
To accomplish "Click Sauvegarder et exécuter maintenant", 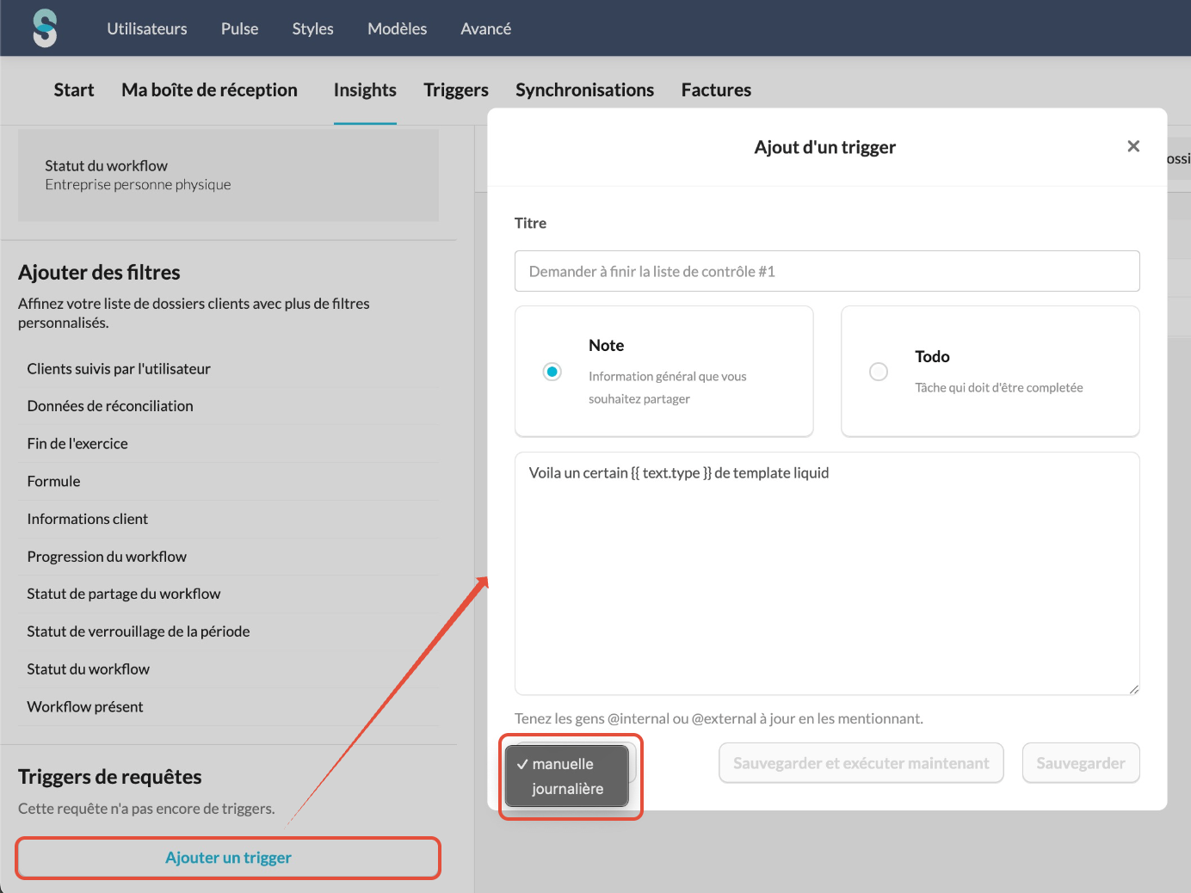I will pyautogui.click(x=861, y=763).
